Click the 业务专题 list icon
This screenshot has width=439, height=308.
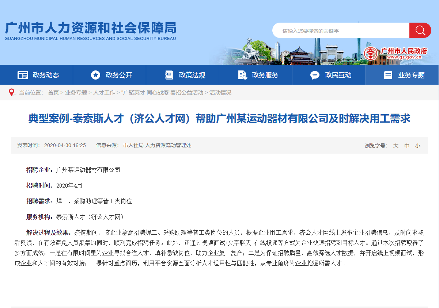click(388, 75)
